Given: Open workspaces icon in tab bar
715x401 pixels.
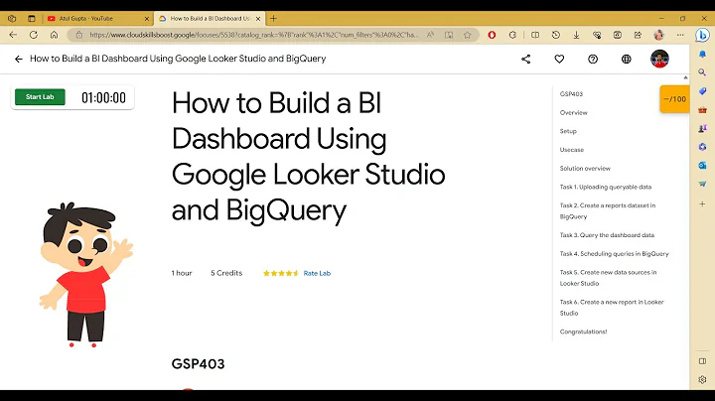Looking at the screenshot, I should pos(12,19).
